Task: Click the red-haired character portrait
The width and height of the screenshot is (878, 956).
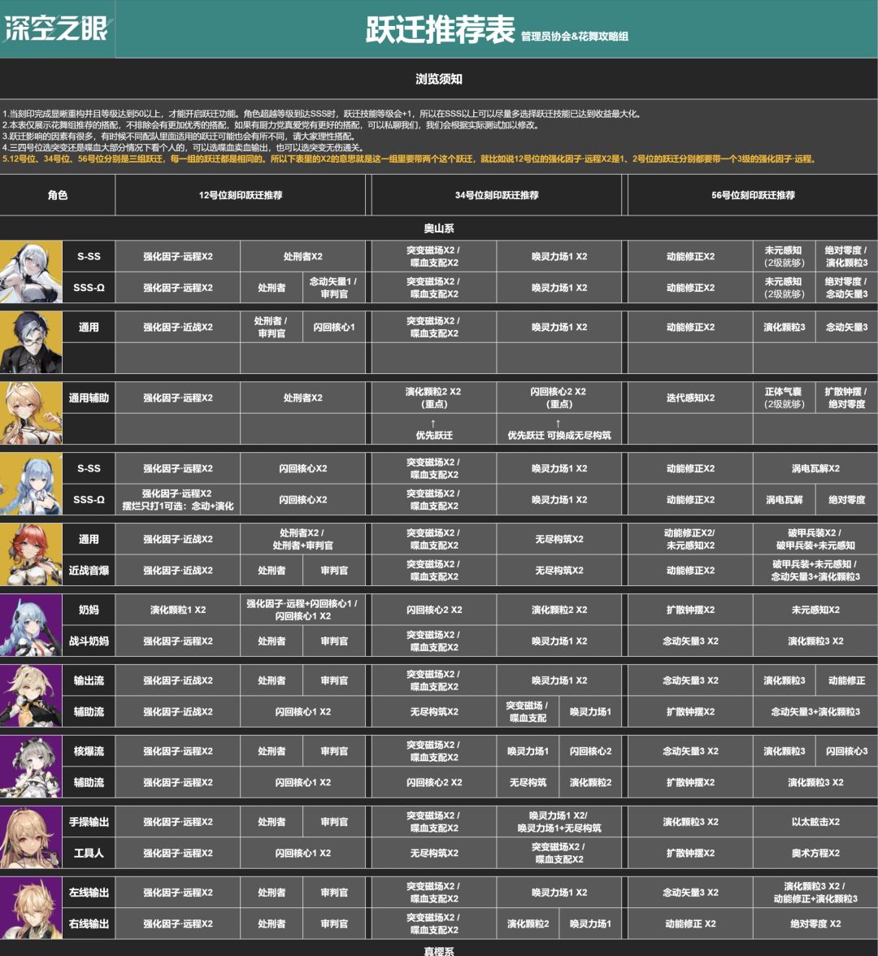Action: coord(31,554)
